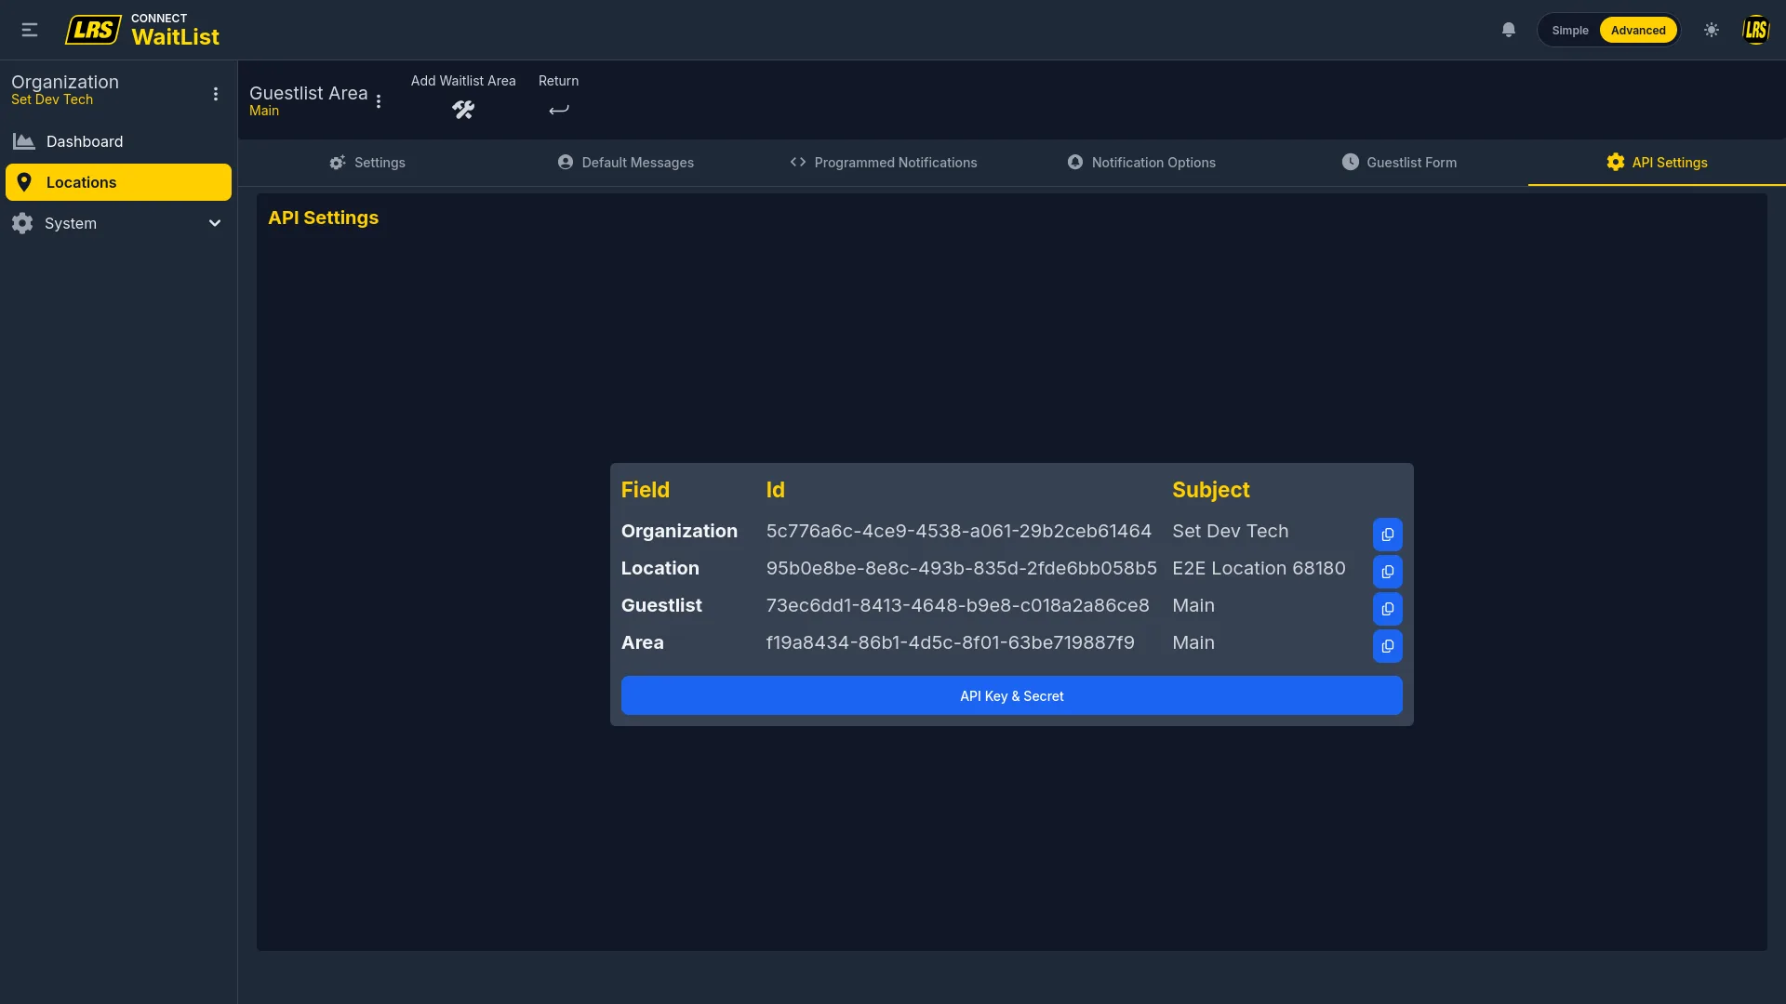Open the Guestlist Form tab

(x=1399, y=163)
